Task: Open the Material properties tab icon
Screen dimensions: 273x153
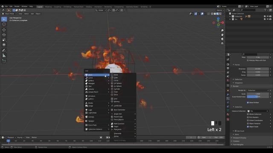Action: coord(228,114)
